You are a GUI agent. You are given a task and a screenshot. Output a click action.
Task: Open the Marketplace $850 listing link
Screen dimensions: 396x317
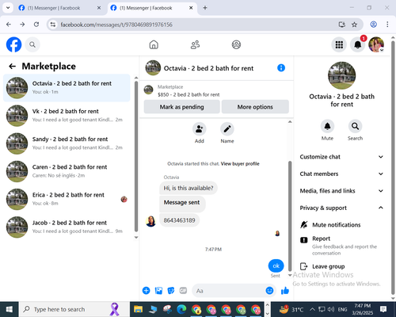click(188, 94)
